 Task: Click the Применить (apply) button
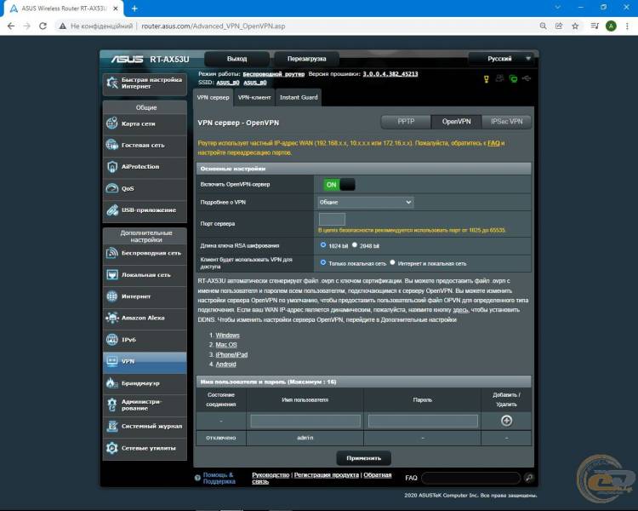point(364,458)
